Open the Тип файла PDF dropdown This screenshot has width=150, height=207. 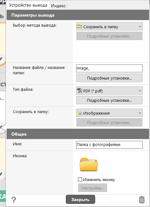[109, 91]
